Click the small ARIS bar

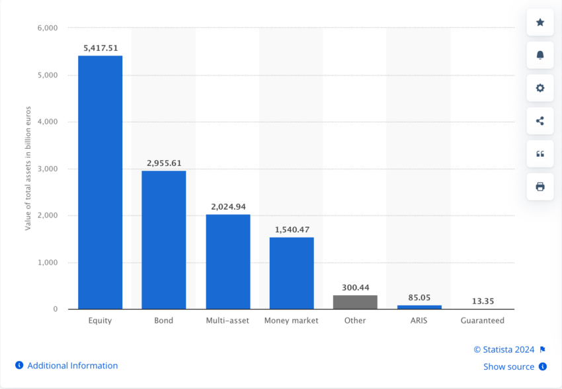pyautogui.click(x=419, y=307)
